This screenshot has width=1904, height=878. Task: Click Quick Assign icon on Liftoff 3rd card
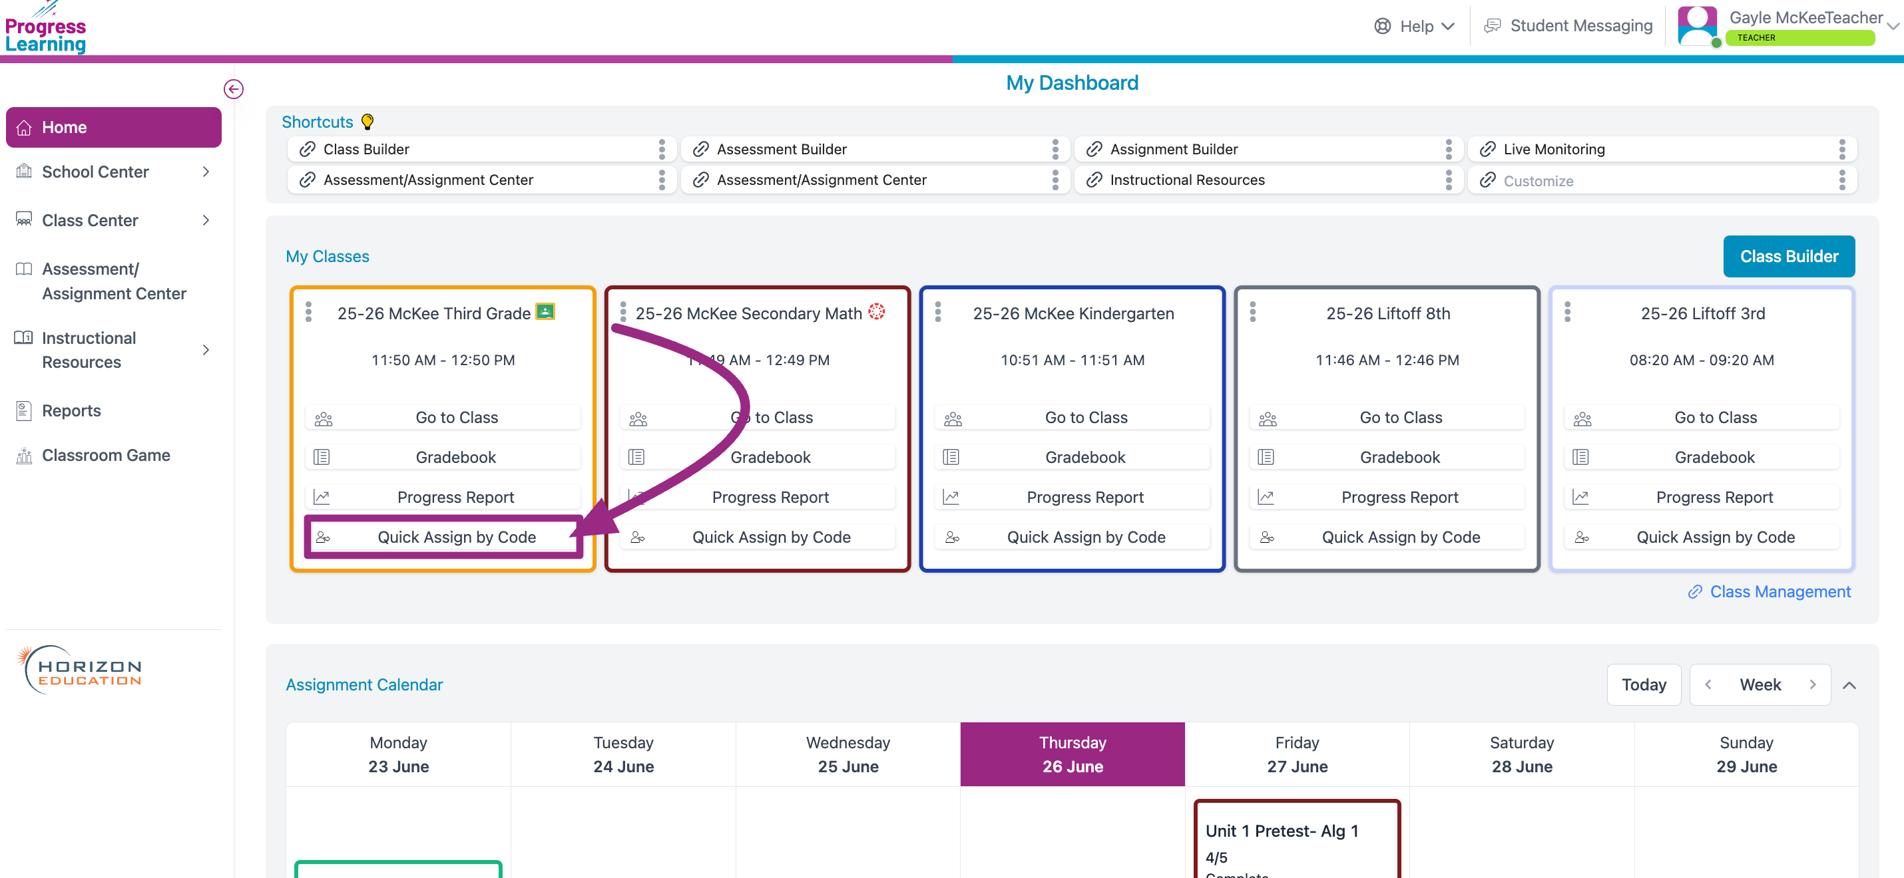pos(1582,537)
